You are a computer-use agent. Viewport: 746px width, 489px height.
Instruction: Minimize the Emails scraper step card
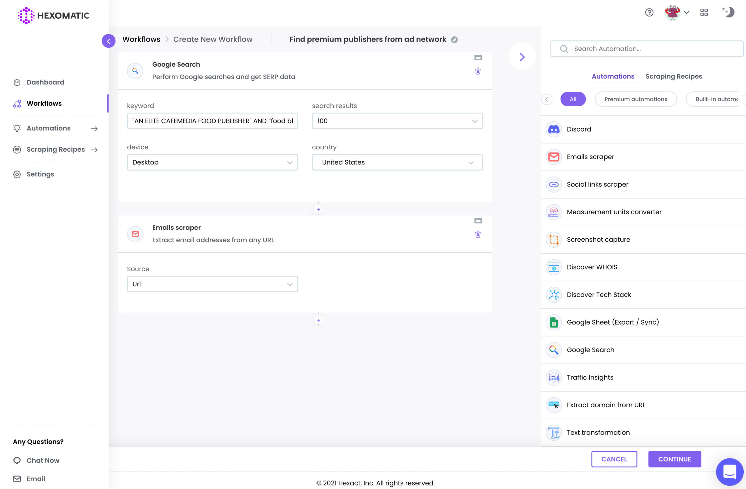pyautogui.click(x=478, y=221)
